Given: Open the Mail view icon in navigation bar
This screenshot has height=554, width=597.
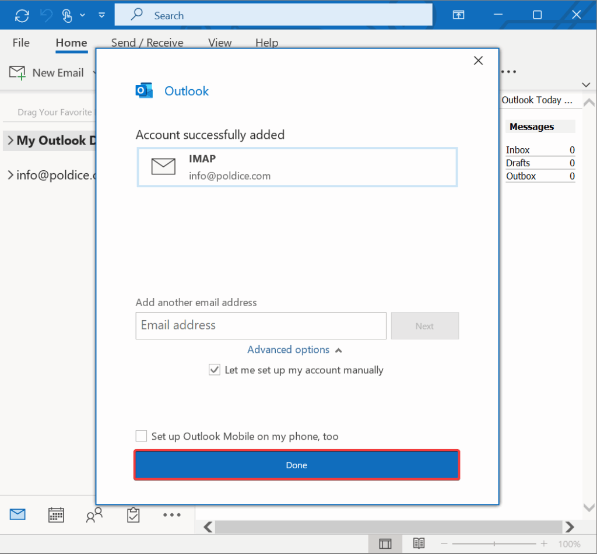Looking at the screenshot, I should (17, 514).
